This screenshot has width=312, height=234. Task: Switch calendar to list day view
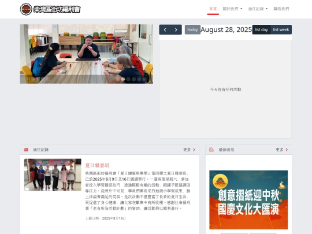(261, 29)
